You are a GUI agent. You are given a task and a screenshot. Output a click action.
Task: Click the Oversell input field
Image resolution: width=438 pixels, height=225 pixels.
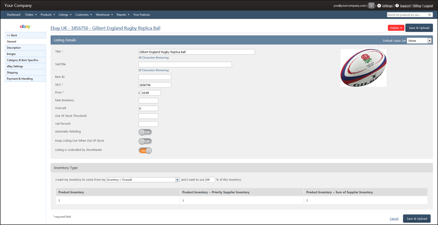pyautogui.click(x=148, y=108)
